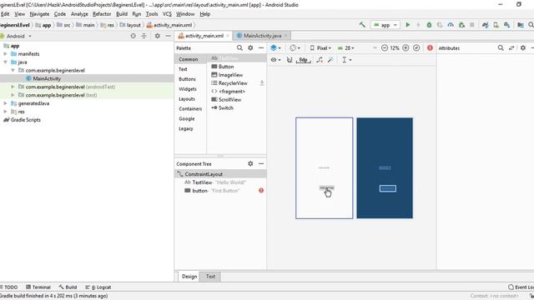Open the app run configuration dropdown

click(x=385, y=25)
